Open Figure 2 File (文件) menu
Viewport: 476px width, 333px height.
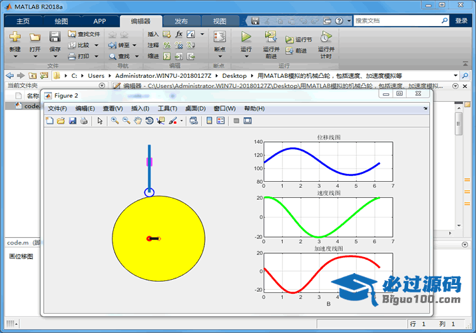point(57,109)
